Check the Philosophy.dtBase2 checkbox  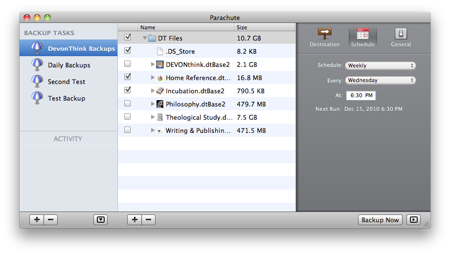coord(128,104)
